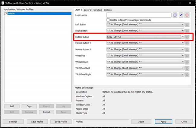This screenshot has height=128, width=196.
Task: Click the gear icon beside Right Button
Action: click(187, 31)
